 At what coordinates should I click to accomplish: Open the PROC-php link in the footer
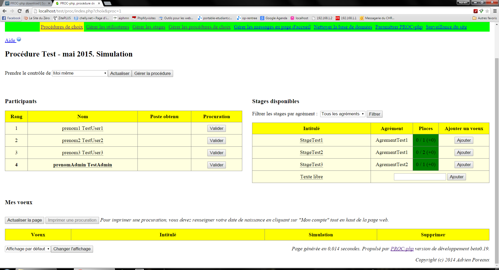click(402, 249)
